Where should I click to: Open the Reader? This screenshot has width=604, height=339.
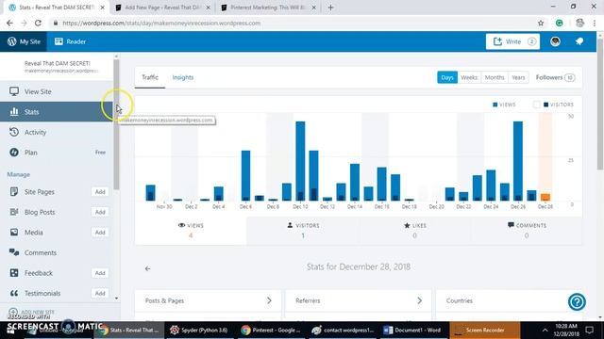click(x=70, y=41)
